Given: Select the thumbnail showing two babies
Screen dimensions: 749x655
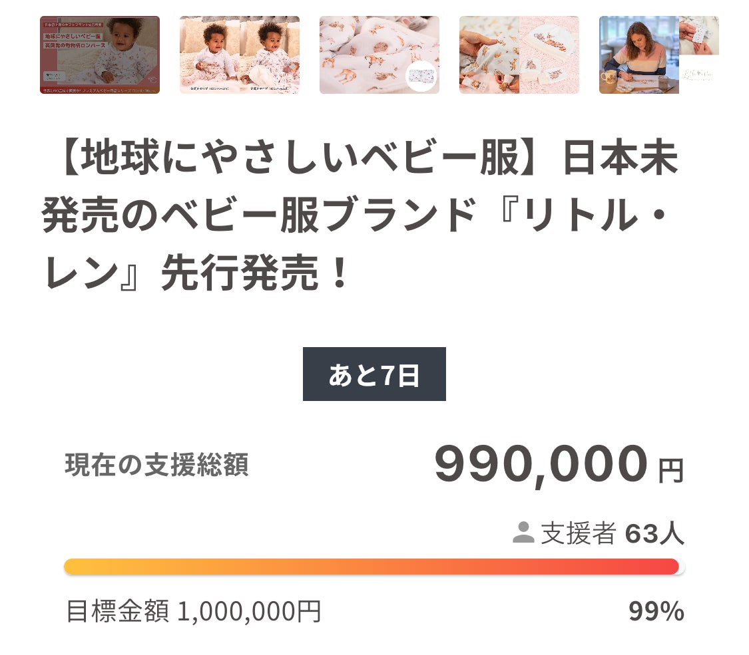Looking at the screenshot, I should 240,55.
